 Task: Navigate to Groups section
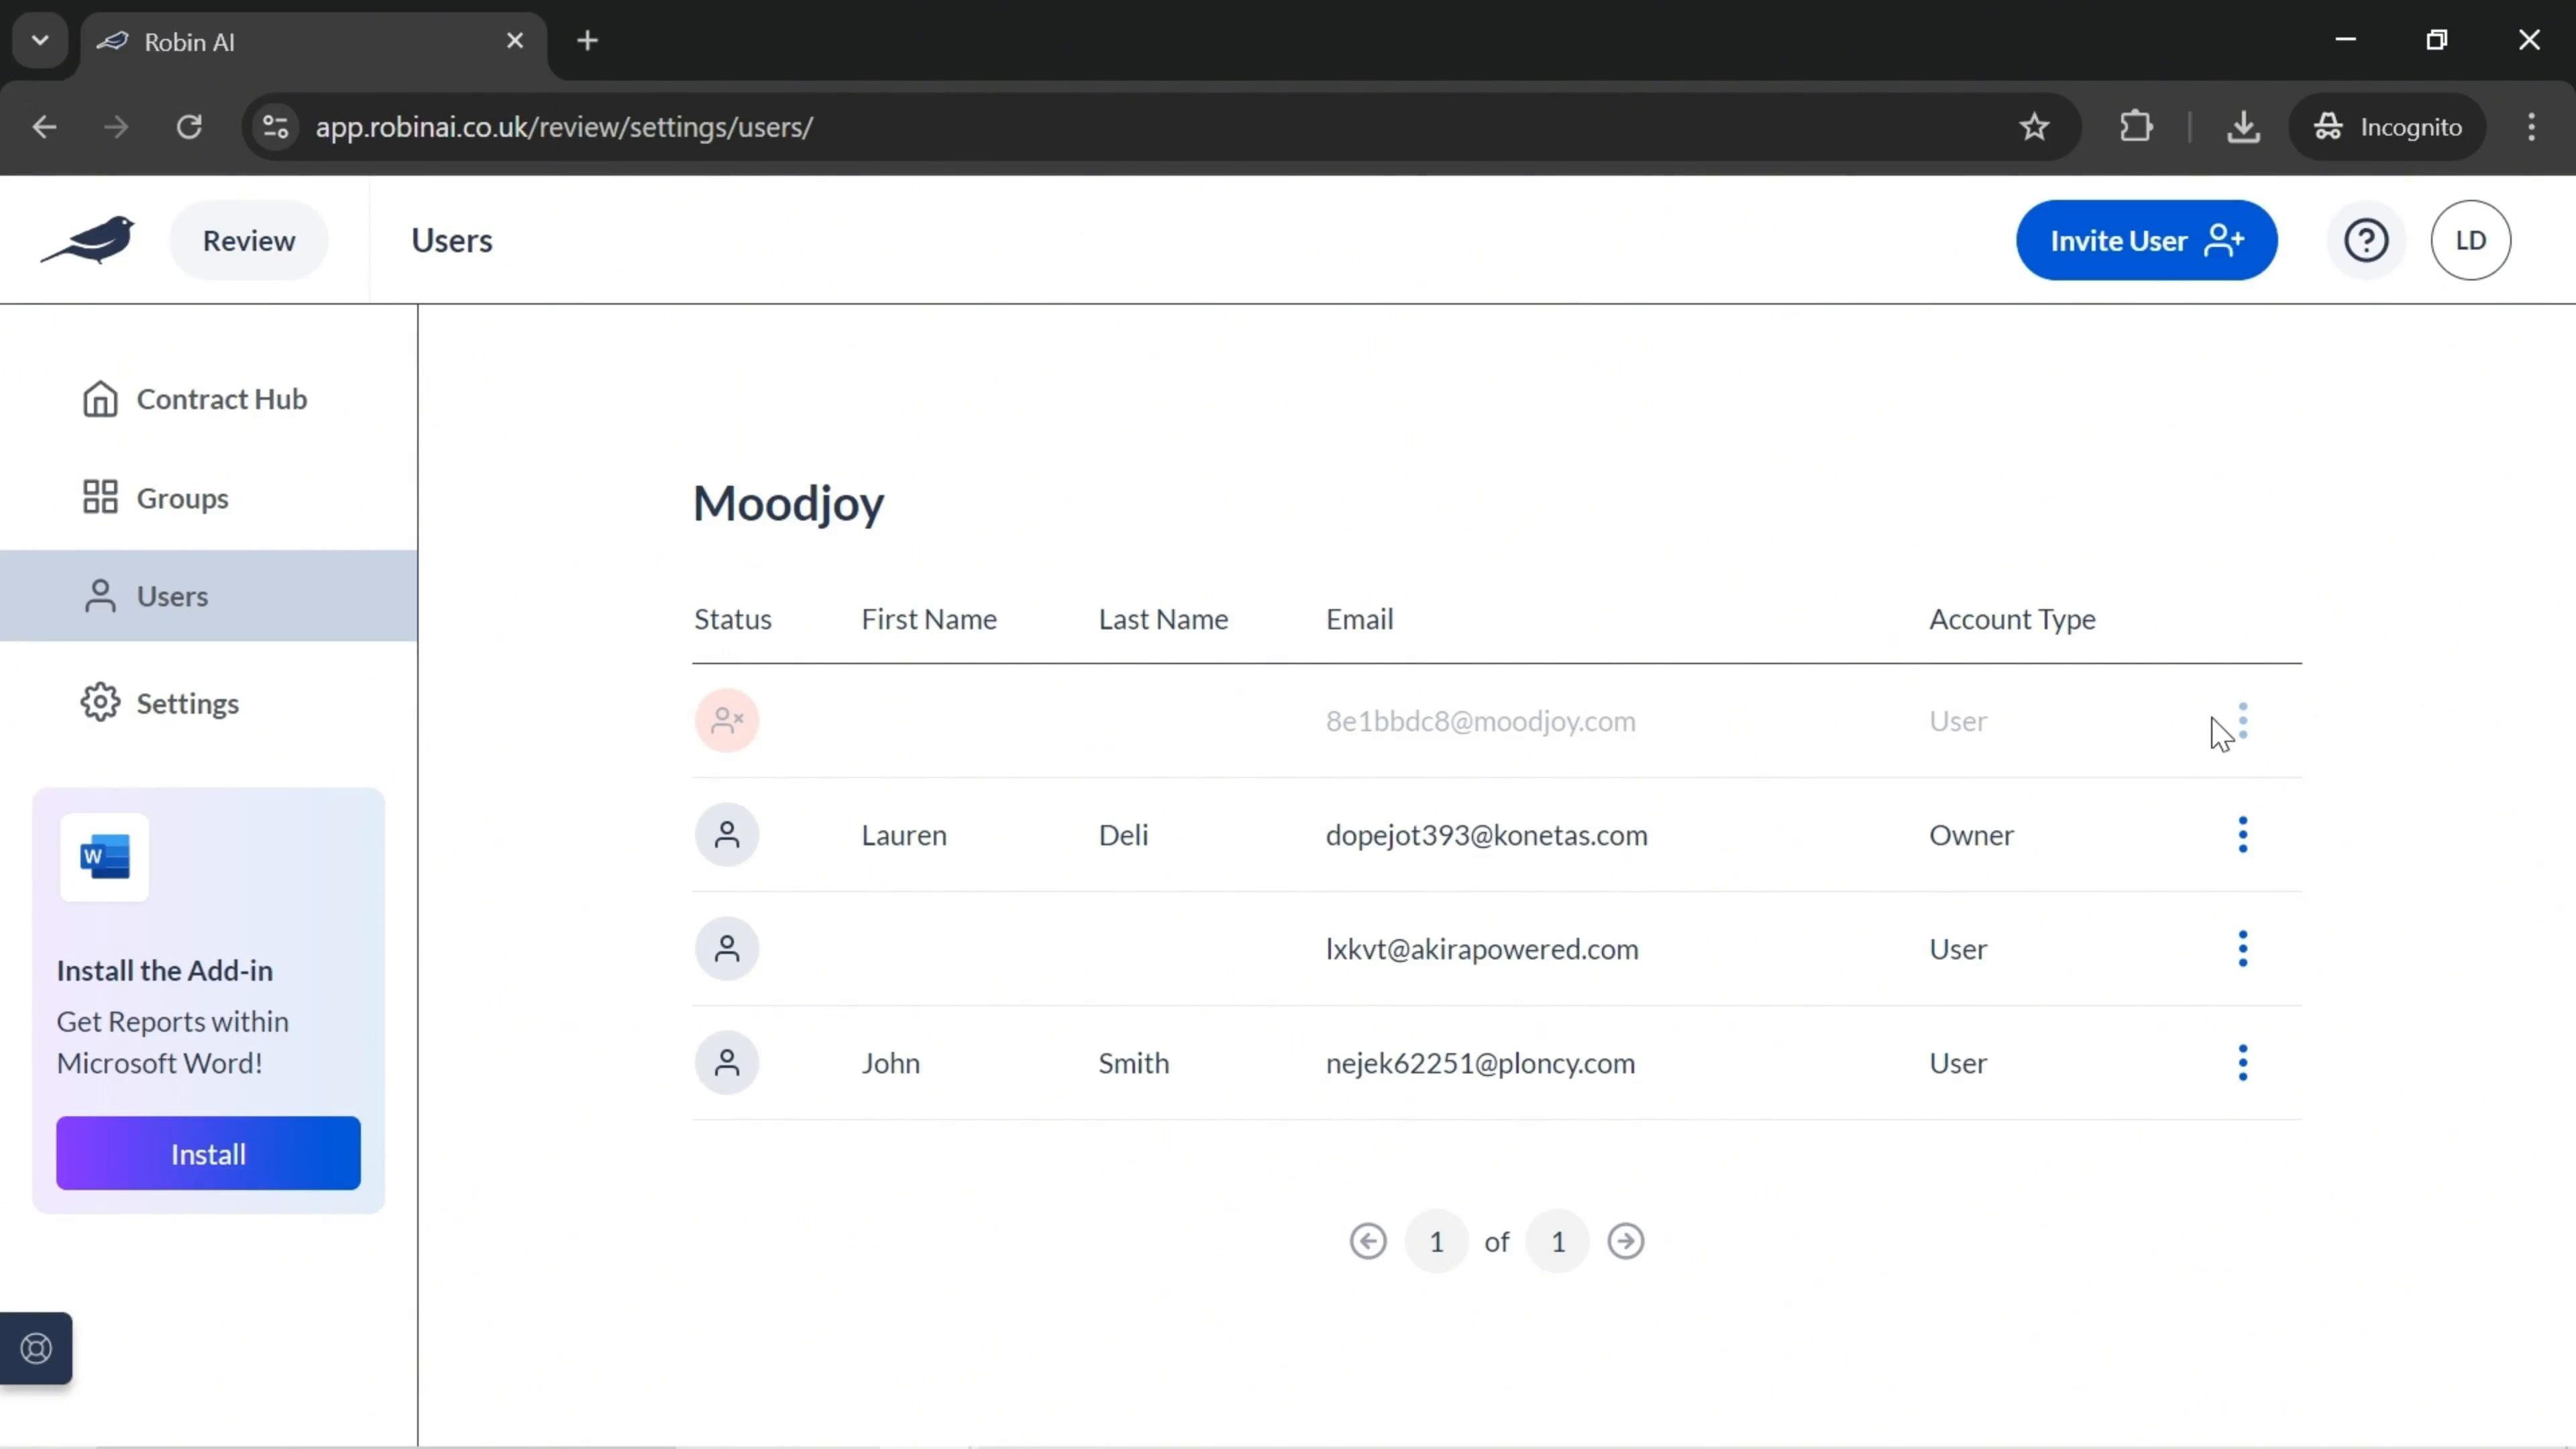pyautogui.click(x=182, y=497)
